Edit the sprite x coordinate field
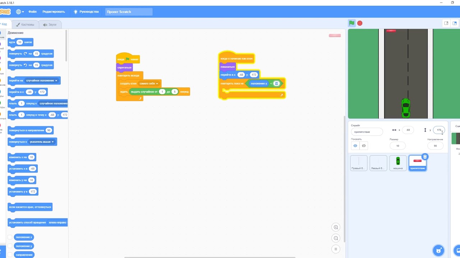The height and width of the screenshot is (258, 460). [x=408, y=130]
